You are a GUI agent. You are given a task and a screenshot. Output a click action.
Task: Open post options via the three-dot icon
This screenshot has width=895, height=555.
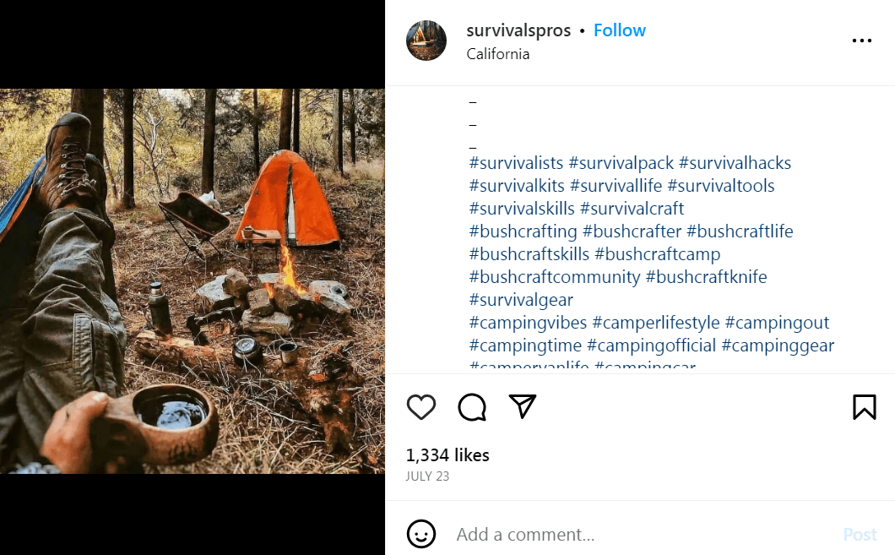point(862,40)
